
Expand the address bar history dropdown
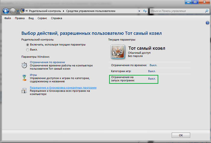tap(139, 11)
